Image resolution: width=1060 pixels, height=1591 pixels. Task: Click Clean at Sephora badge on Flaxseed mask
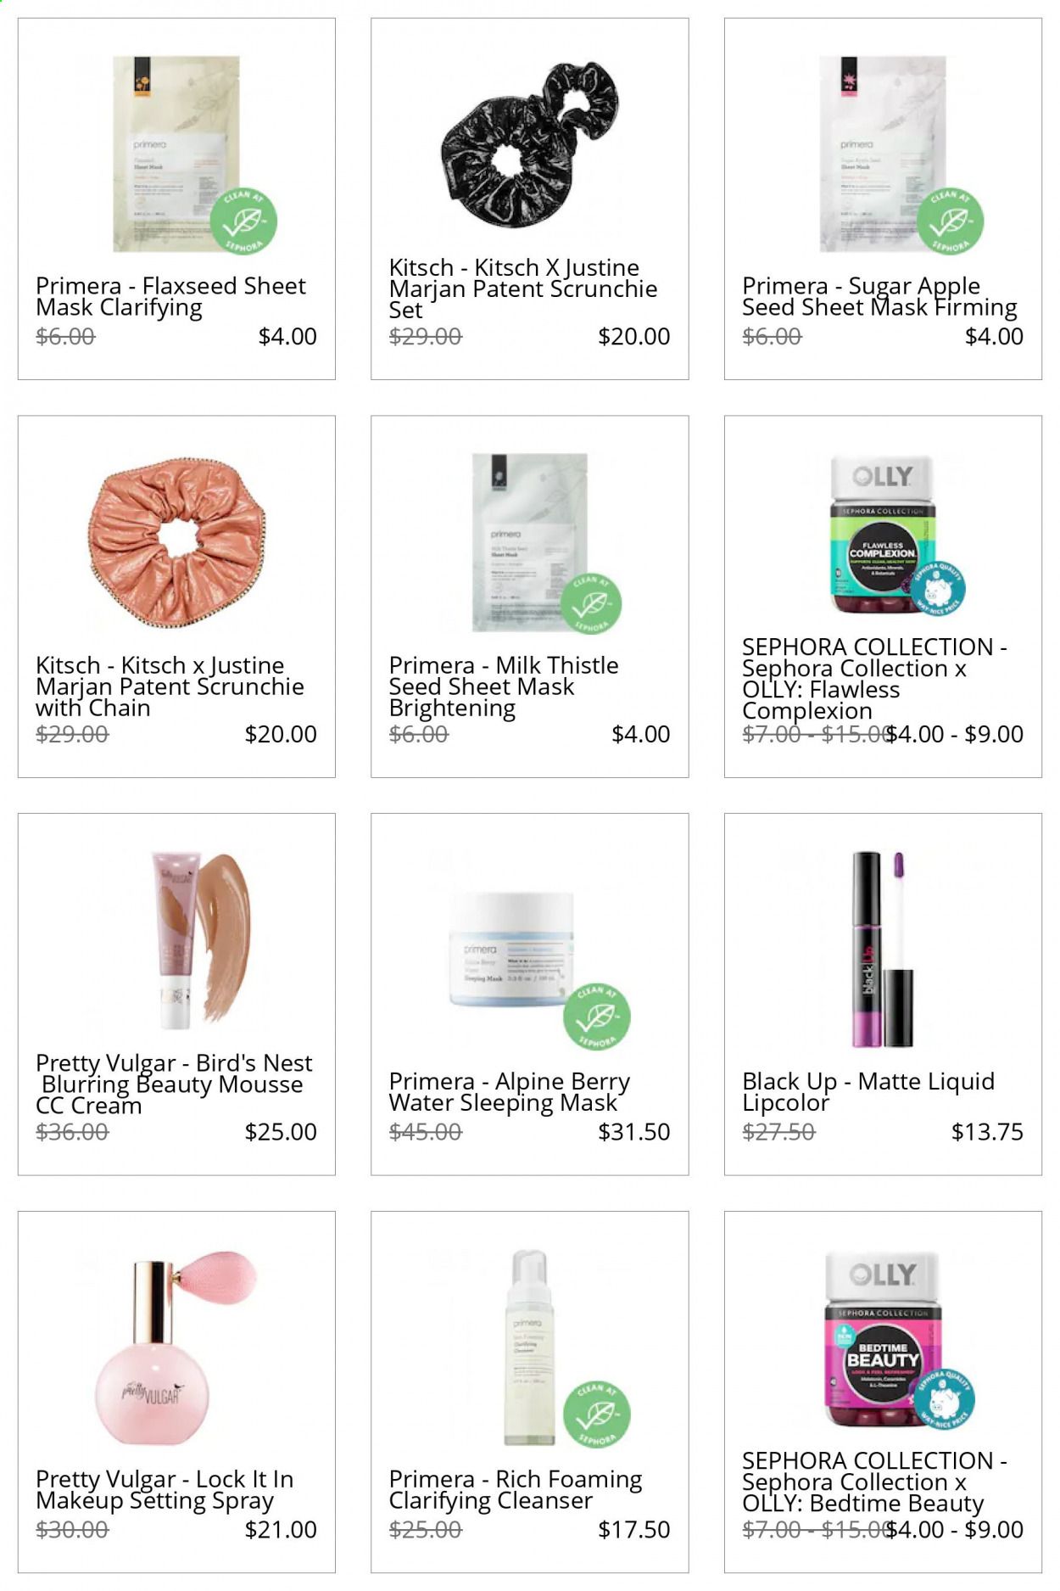243,221
